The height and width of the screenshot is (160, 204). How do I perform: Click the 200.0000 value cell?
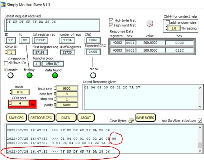pos(151,43)
